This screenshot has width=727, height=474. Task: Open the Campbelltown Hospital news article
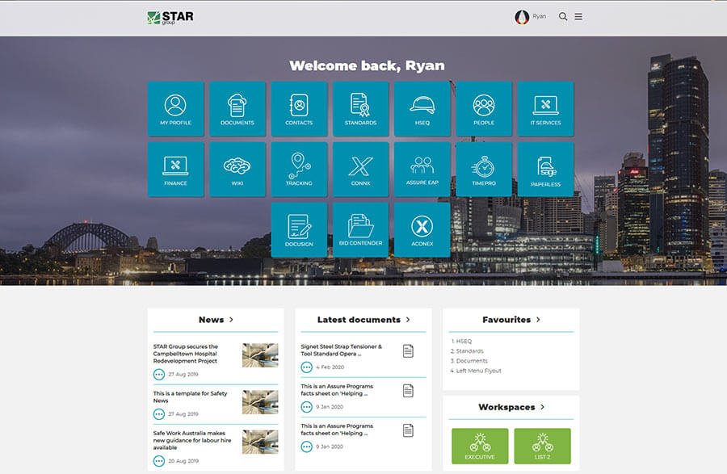click(186, 354)
